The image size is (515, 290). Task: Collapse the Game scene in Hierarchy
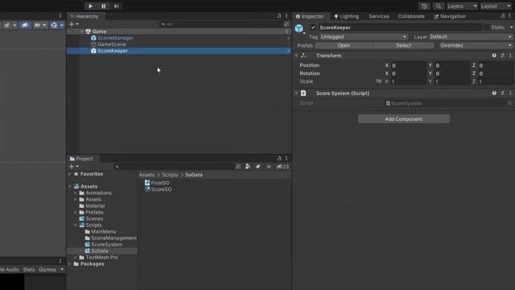point(82,31)
